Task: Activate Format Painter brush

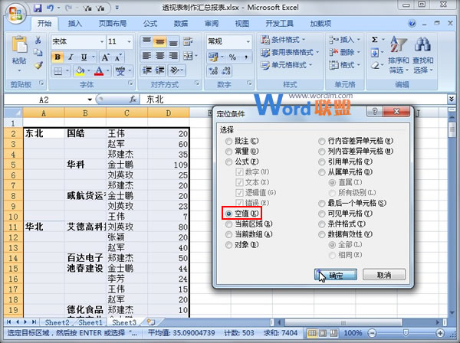Action: tap(38, 65)
